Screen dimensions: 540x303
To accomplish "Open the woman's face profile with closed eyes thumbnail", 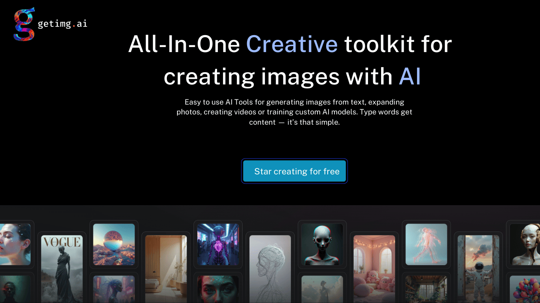I will [15, 244].
